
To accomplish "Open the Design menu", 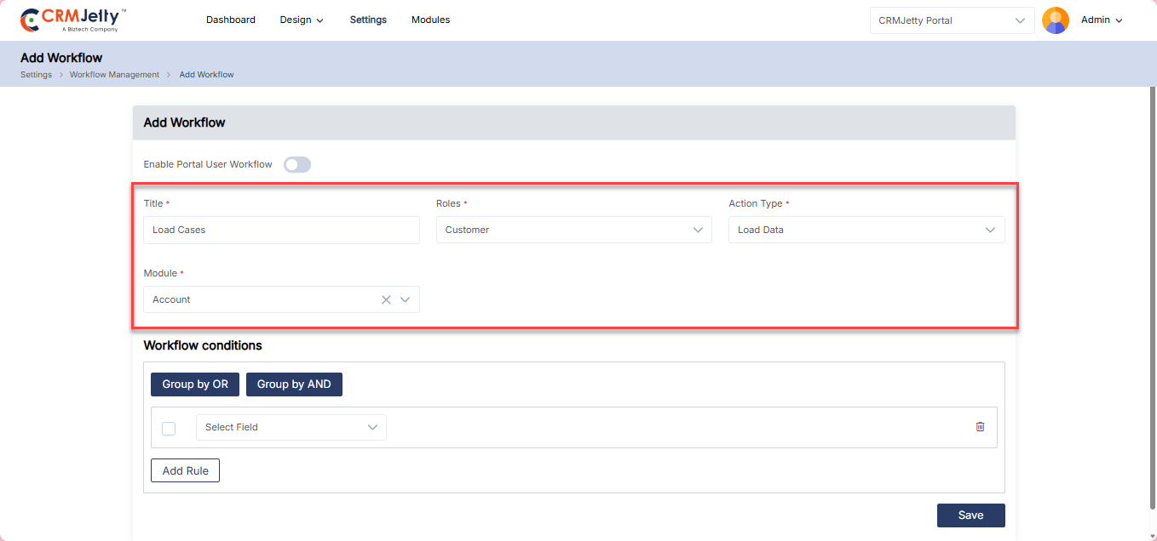I will click(x=302, y=20).
